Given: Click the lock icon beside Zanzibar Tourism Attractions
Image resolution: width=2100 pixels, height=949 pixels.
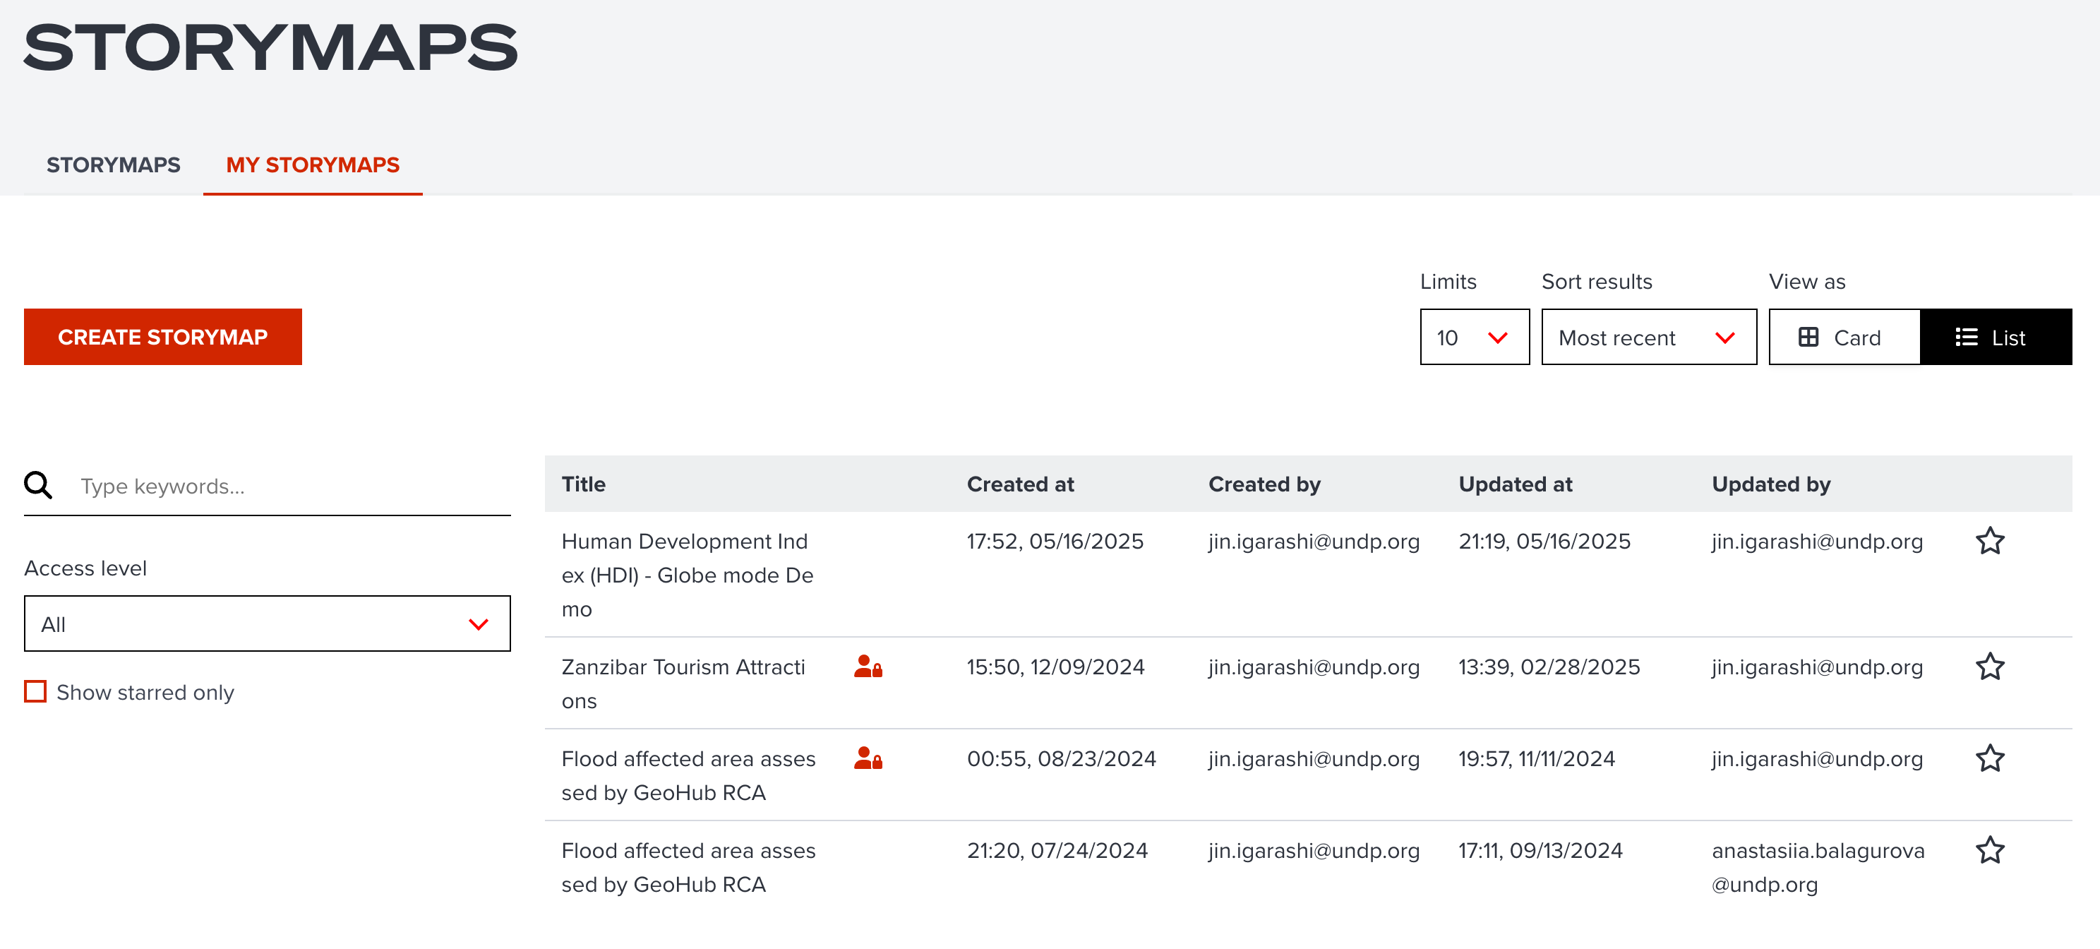Looking at the screenshot, I should pyautogui.click(x=868, y=667).
